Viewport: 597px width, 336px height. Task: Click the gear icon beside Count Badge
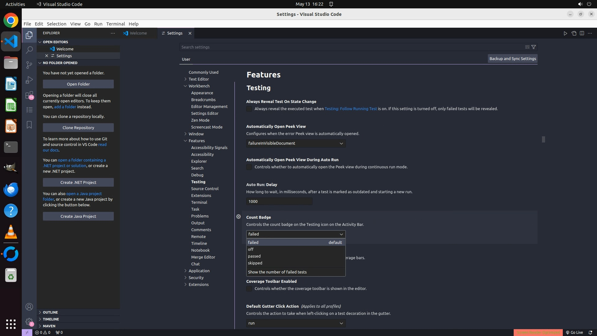238,217
